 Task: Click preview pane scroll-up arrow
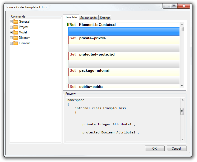click(182, 100)
